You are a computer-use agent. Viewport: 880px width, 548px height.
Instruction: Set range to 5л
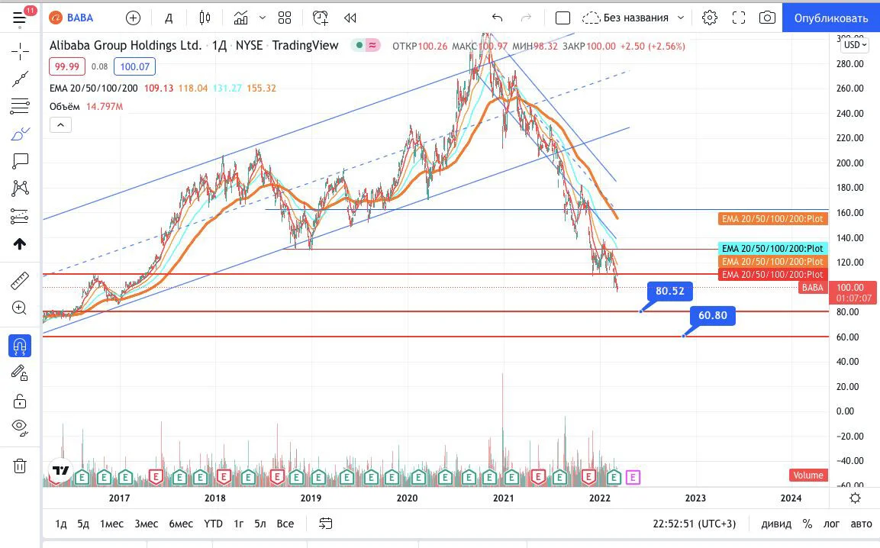(259, 524)
